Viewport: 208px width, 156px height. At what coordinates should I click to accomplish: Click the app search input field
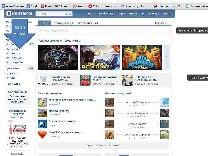103,31
